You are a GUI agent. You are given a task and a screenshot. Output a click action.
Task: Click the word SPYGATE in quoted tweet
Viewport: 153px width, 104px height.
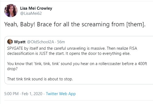(15, 48)
